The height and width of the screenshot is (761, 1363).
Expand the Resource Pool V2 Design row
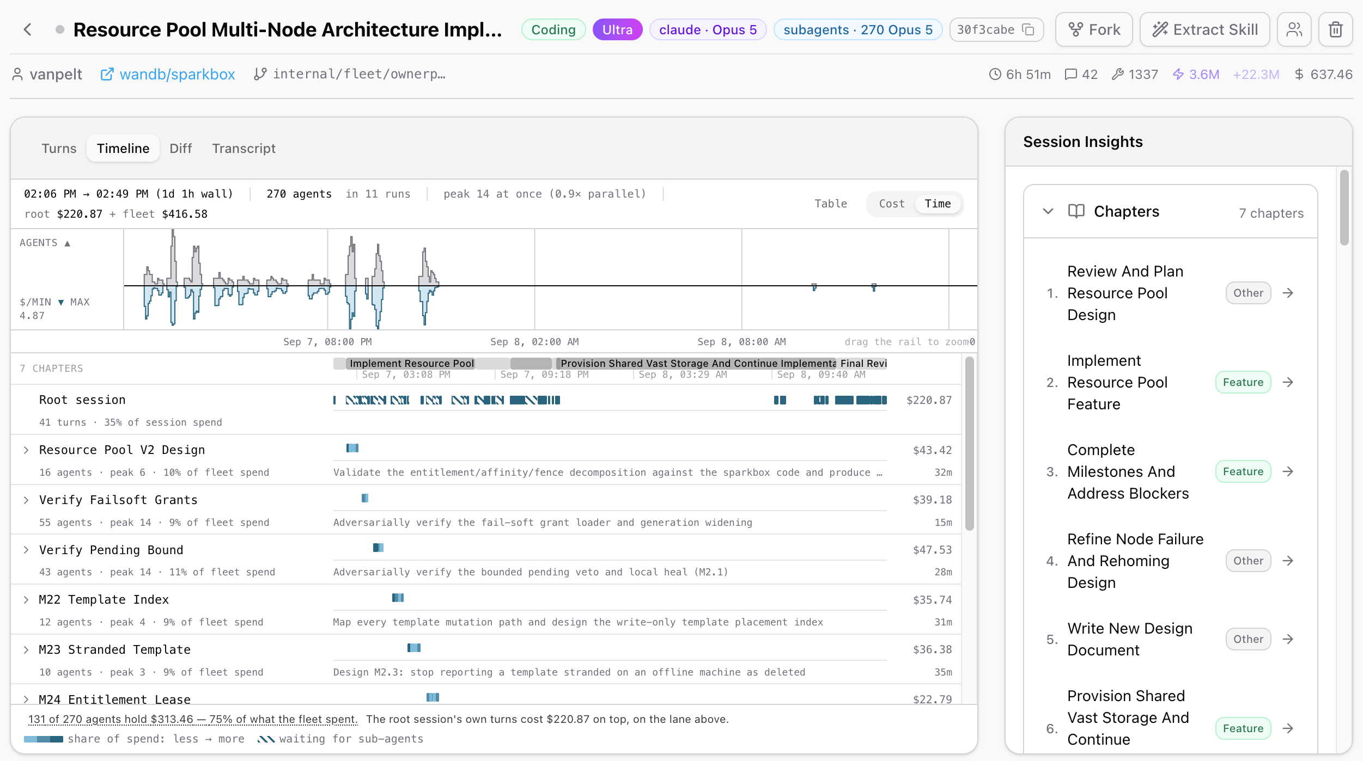coord(26,450)
